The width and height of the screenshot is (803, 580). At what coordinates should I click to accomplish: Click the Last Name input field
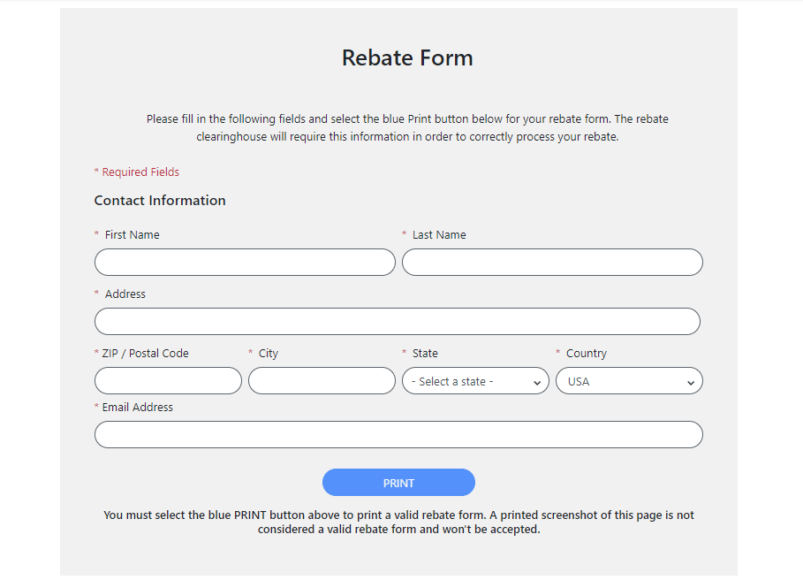point(551,262)
